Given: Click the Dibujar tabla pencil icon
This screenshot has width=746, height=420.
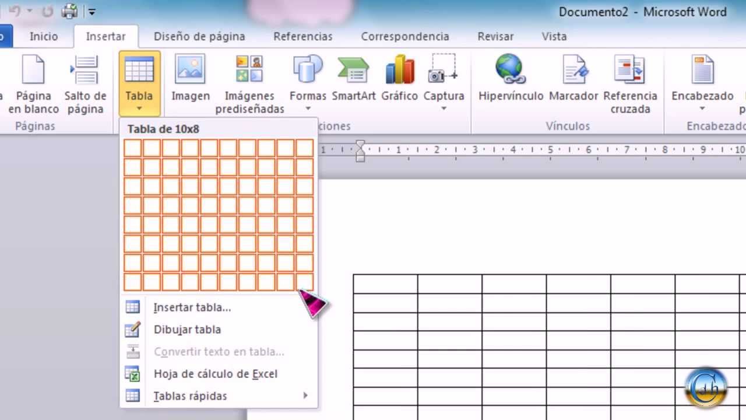Looking at the screenshot, I should (133, 330).
